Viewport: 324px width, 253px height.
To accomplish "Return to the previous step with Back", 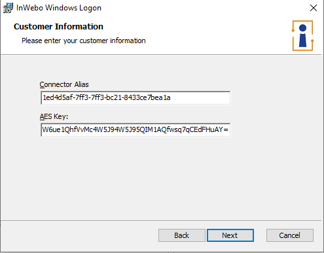I will click(x=182, y=235).
